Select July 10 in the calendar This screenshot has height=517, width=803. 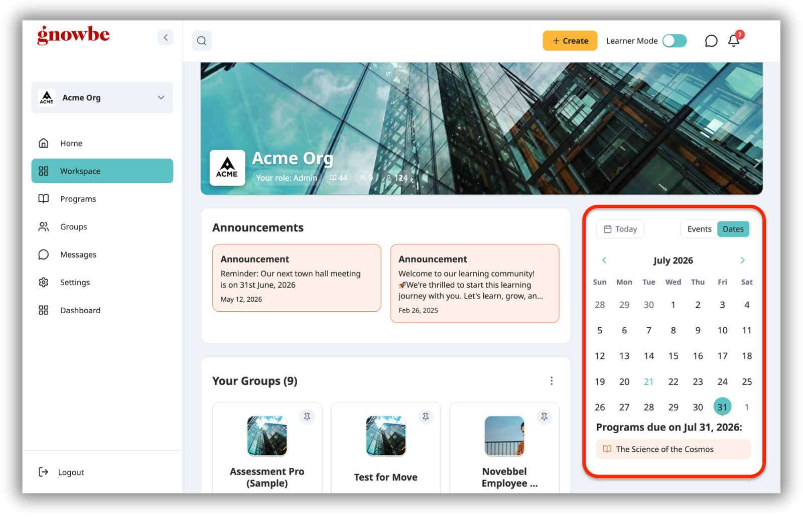pyautogui.click(x=722, y=330)
